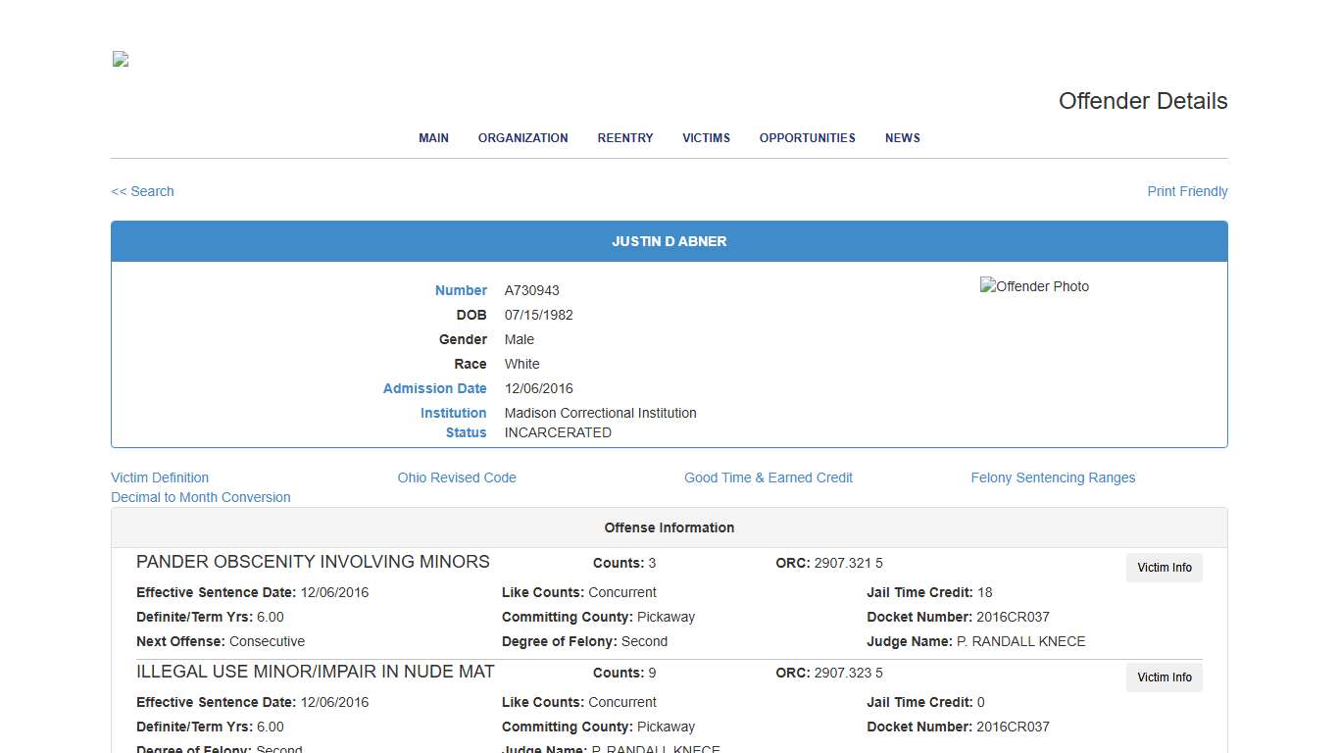
Task: View the Ohio Revised Code link
Action: [457, 477]
